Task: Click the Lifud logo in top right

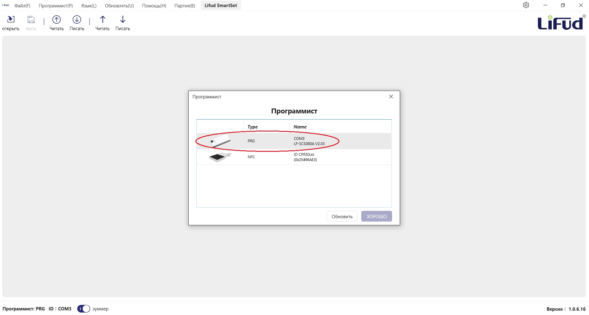Action: (561, 23)
